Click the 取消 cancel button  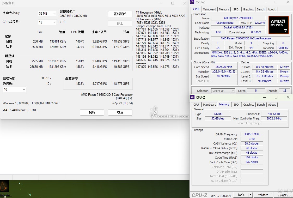(x=120, y=112)
